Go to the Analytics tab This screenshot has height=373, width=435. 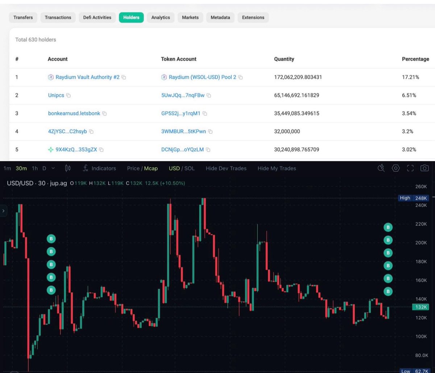click(x=161, y=17)
